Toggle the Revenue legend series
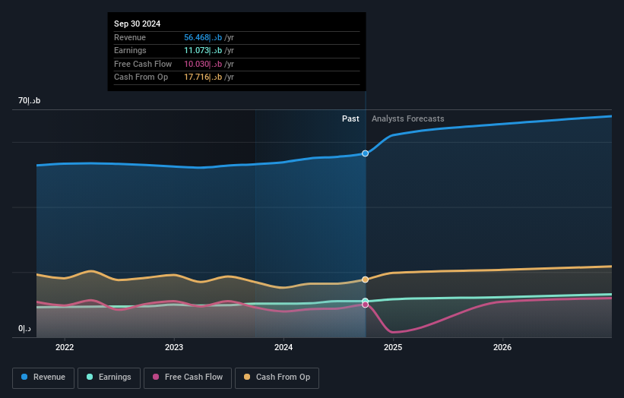 [43, 377]
